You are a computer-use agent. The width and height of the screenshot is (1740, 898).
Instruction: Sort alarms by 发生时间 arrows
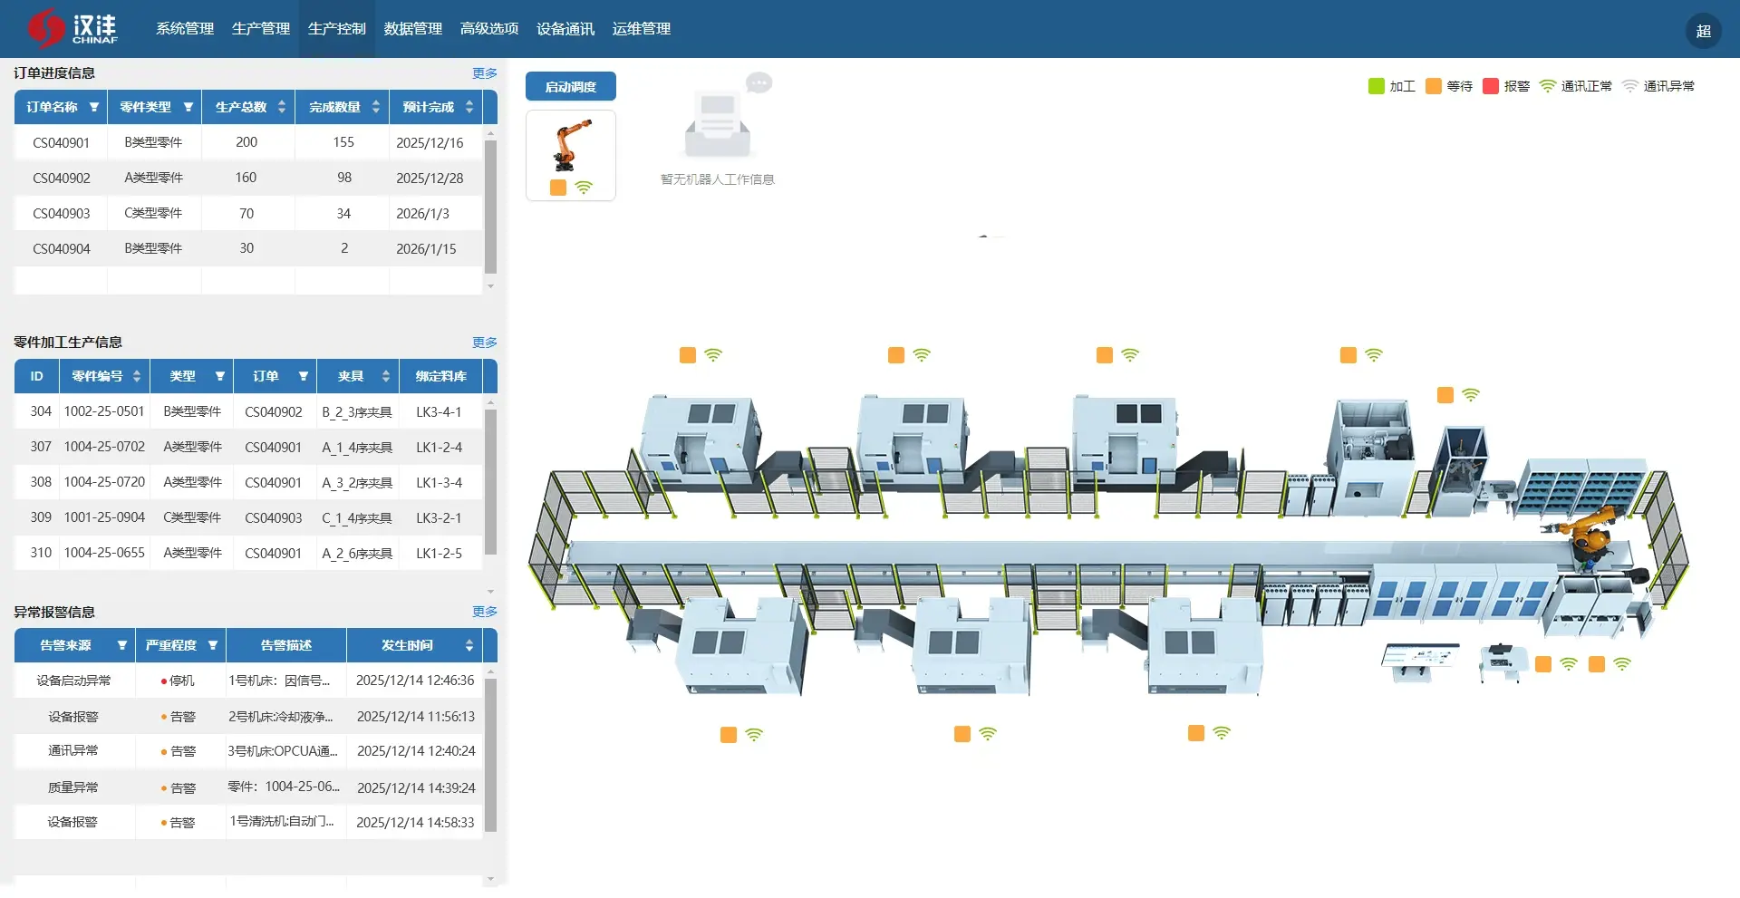point(469,645)
